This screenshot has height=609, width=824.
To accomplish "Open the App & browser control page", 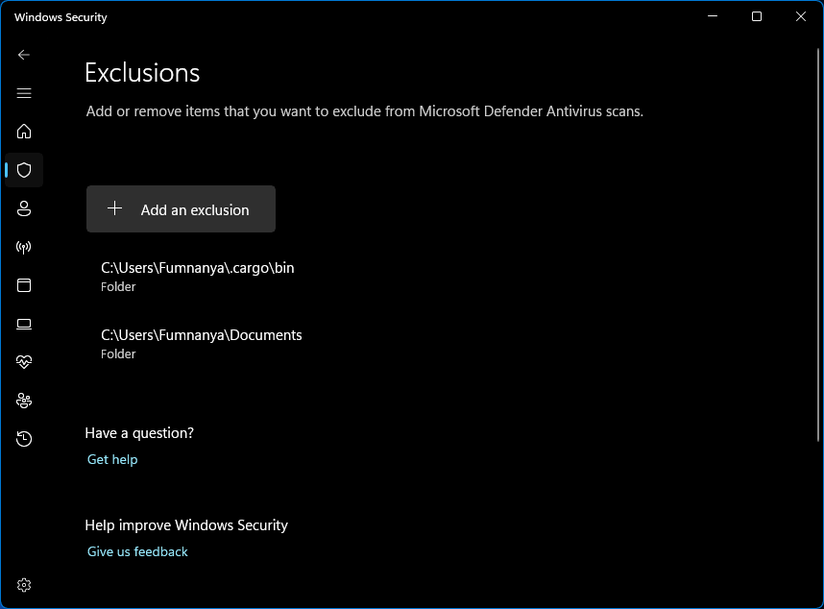I will pyautogui.click(x=23, y=285).
